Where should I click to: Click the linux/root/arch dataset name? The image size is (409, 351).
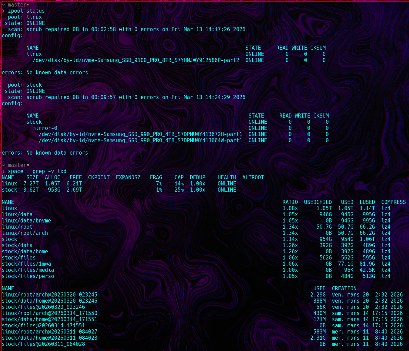coord(25,233)
